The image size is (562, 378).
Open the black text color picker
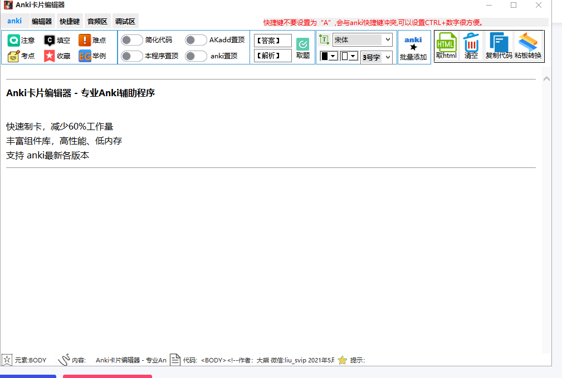point(329,56)
